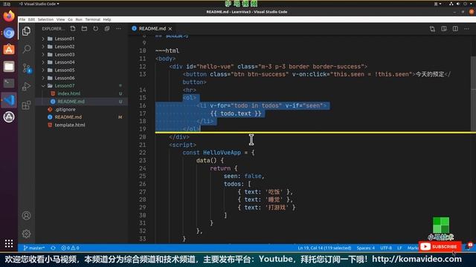Click Visual Studio Code icon in dock
The width and height of the screenshot is (476, 267).
[x=9, y=100]
